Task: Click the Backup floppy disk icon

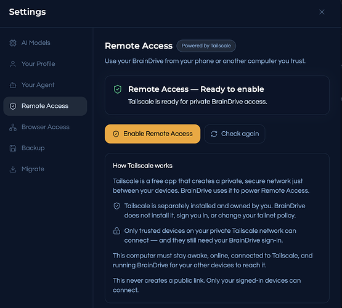Action: point(13,148)
